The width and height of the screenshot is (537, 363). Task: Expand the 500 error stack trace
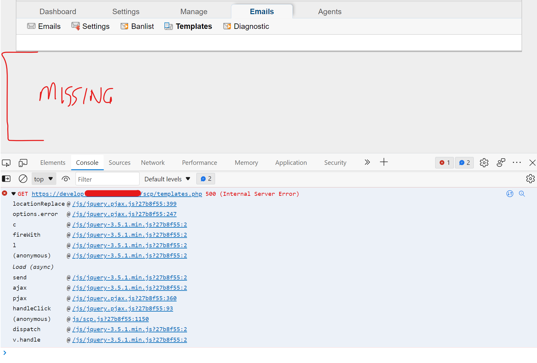pos(14,194)
